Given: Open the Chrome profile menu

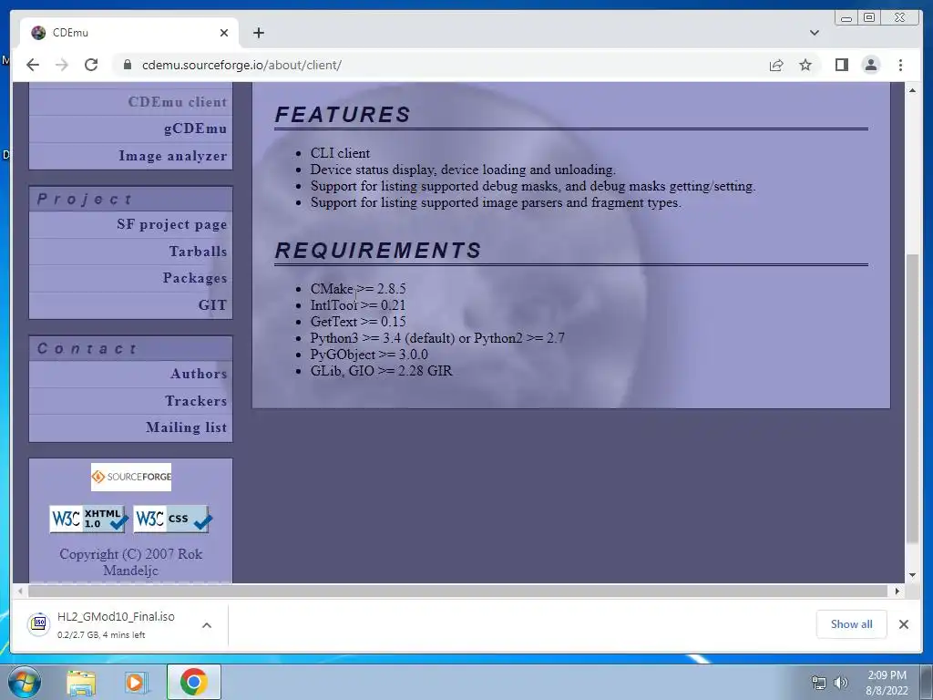Looking at the screenshot, I should [x=870, y=65].
